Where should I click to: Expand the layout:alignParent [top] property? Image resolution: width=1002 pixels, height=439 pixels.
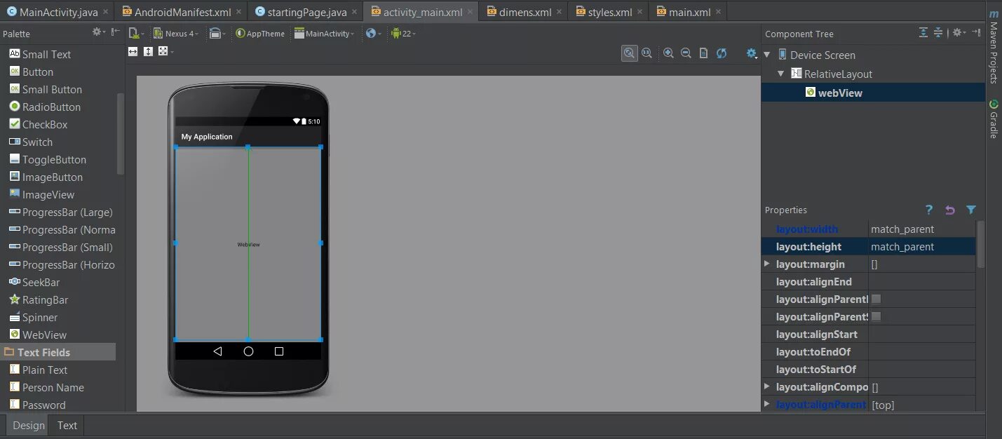766,405
